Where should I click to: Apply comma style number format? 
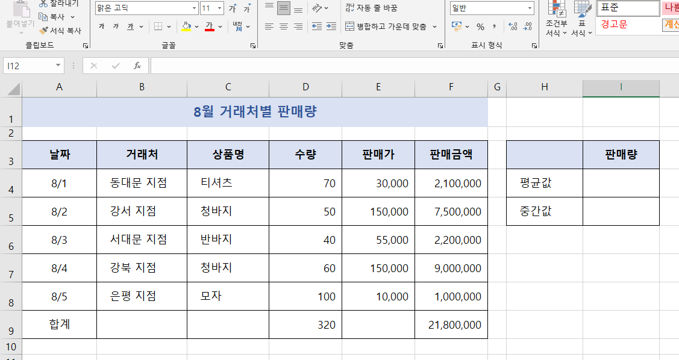pos(494,27)
